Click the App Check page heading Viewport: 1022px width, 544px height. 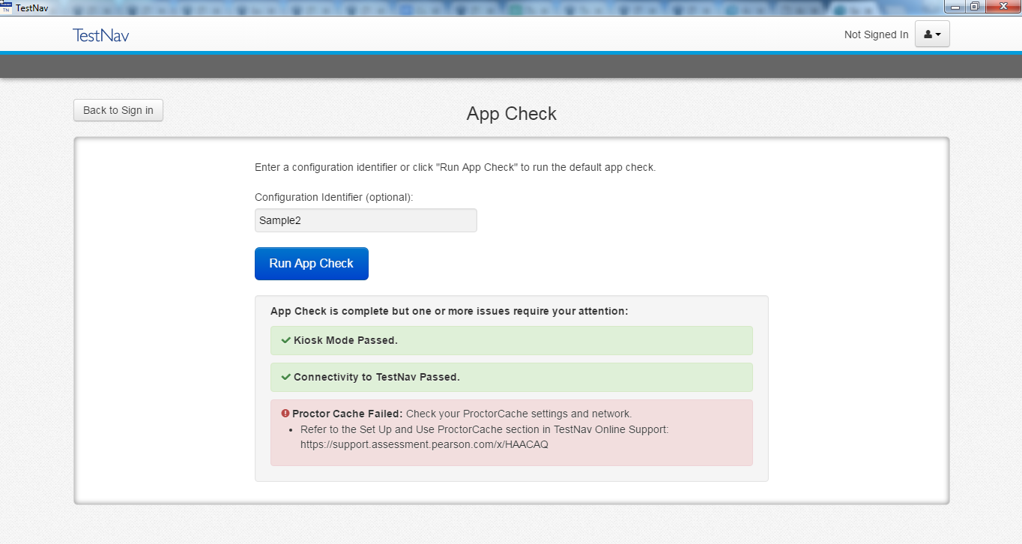point(511,114)
